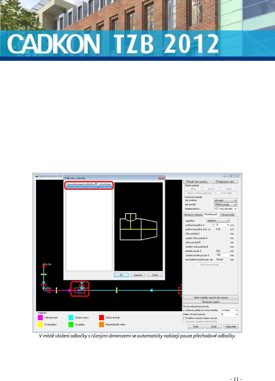275x381 pixels.
Task: Maximize the Výpočet potrubní sítě window
Action: pyautogui.click(x=231, y=176)
